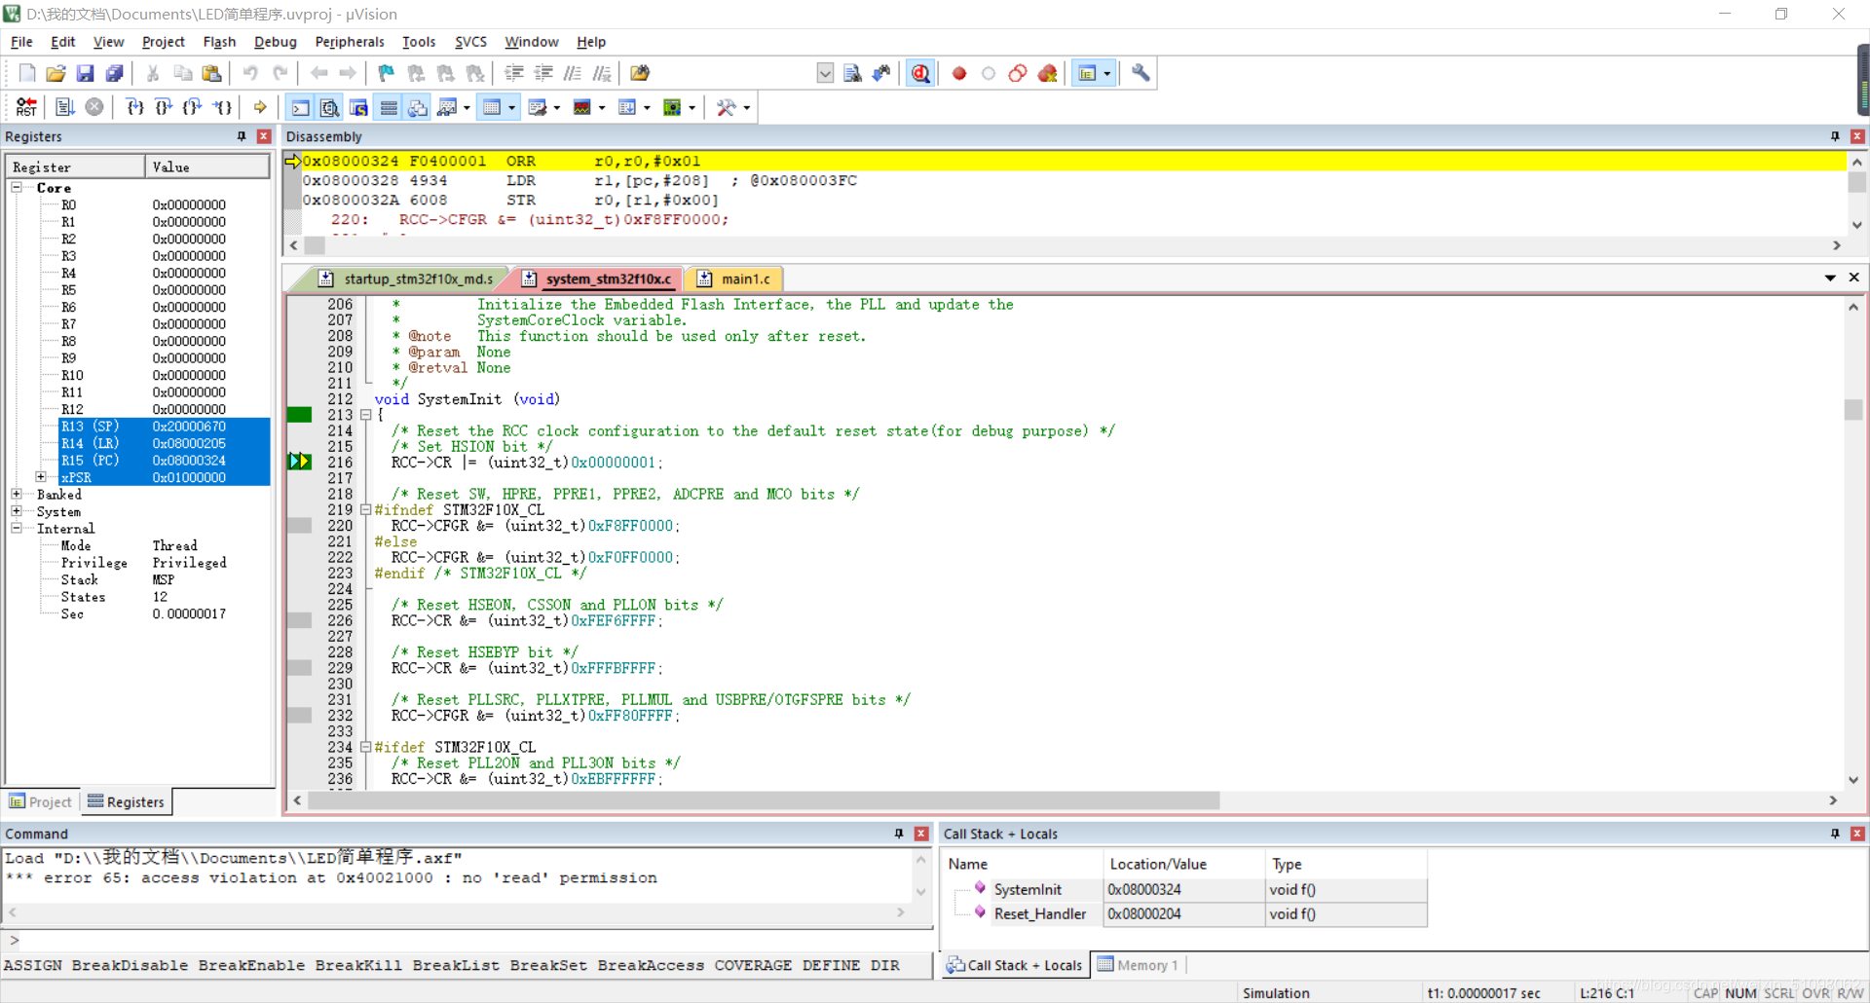Open the Toolbox dropdown arrow
The image size is (1870, 1003).
point(747,107)
